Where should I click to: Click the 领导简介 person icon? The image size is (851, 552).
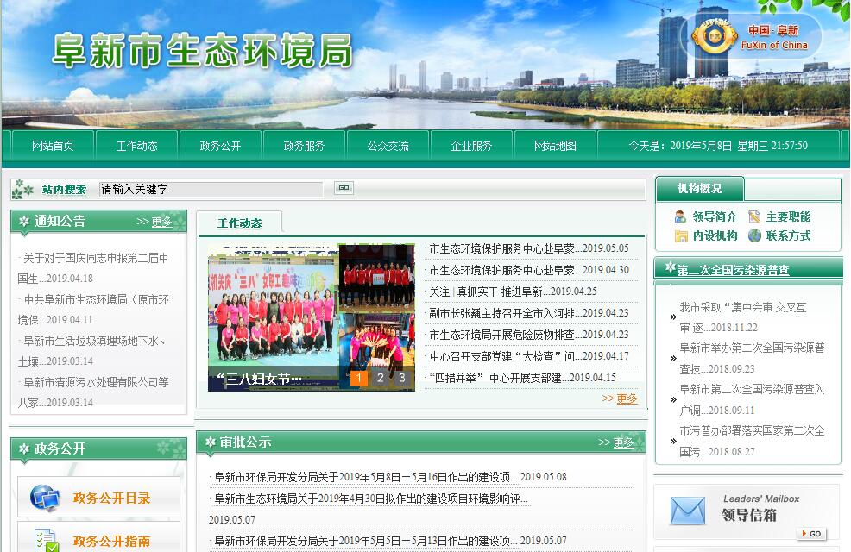point(681,217)
